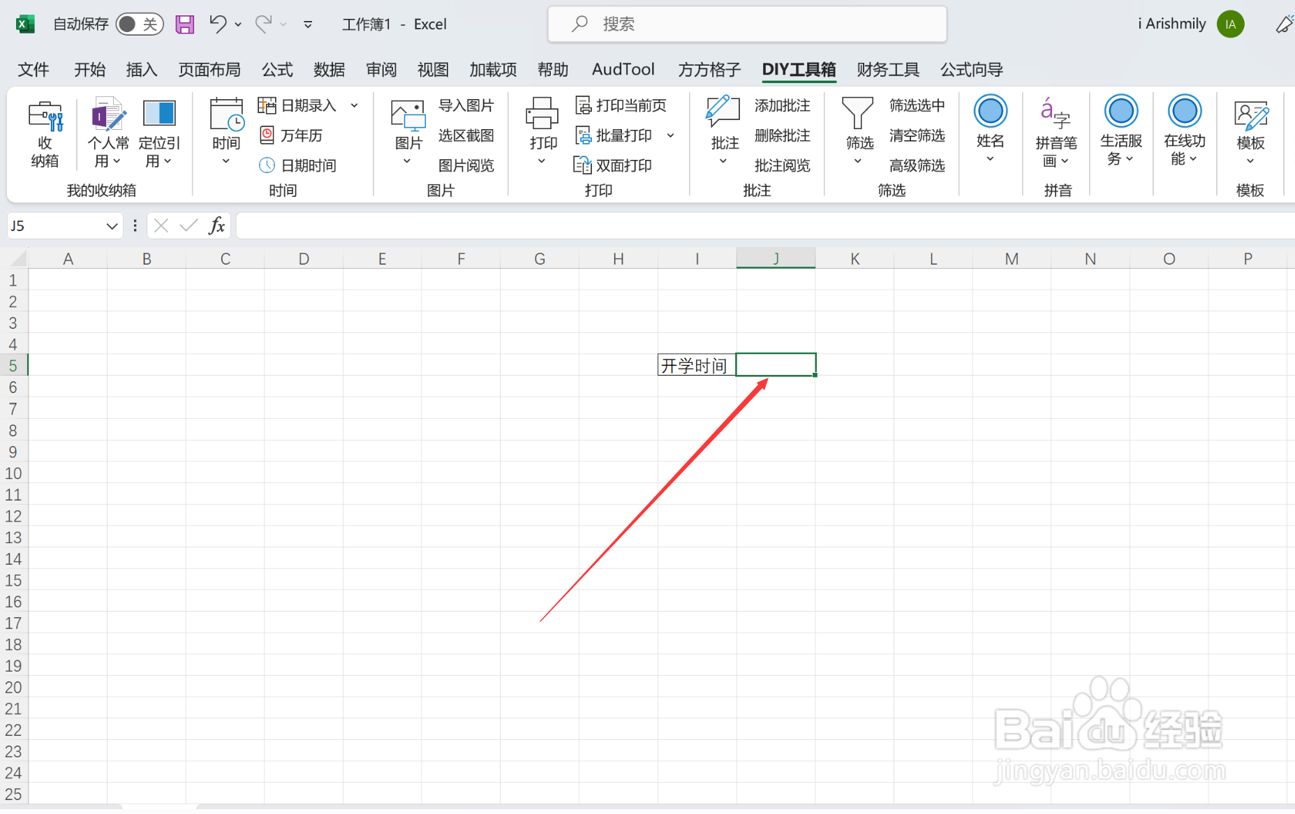The height and width of the screenshot is (814, 1295).
Task: Click the 时间 calendar icon
Action: click(x=226, y=114)
